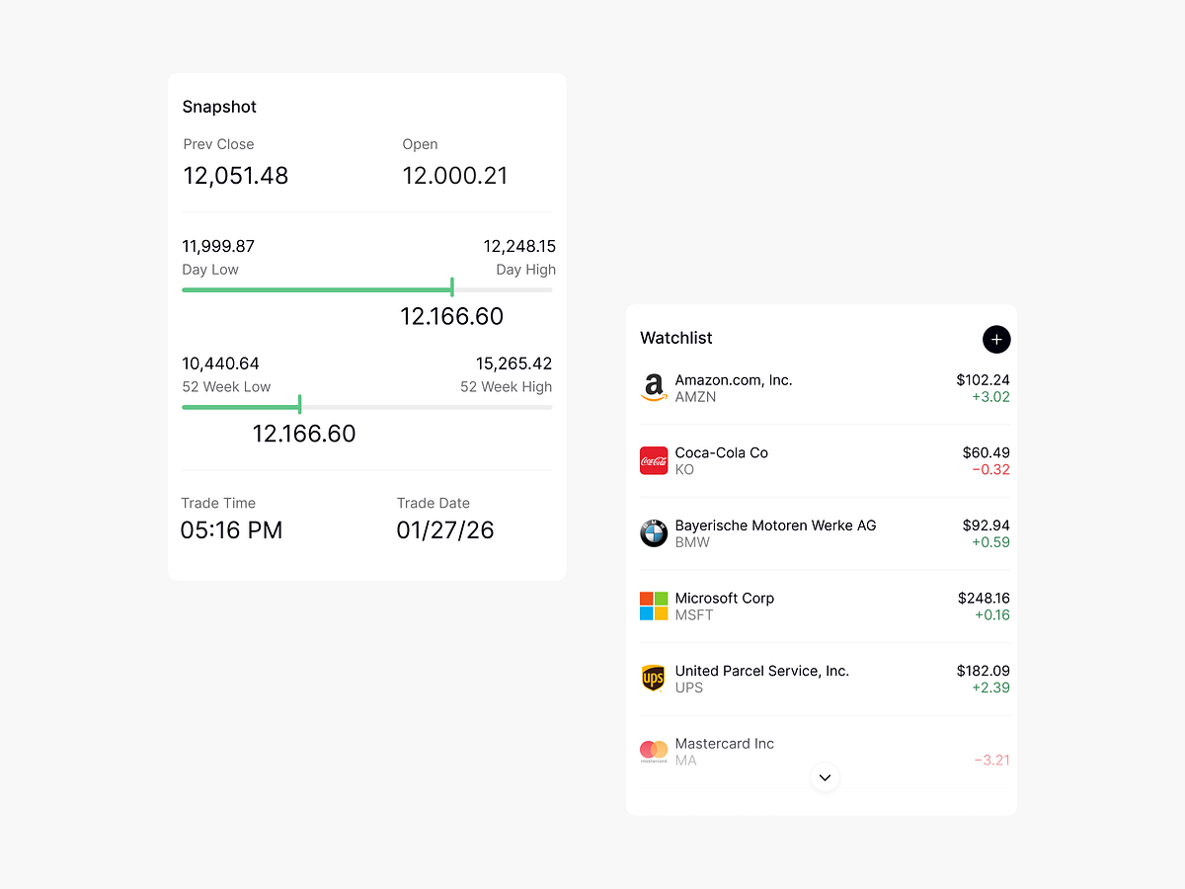The width and height of the screenshot is (1185, 889).
Task: Click the Microsoft price $248.16
Action: [x=984, y=599]
